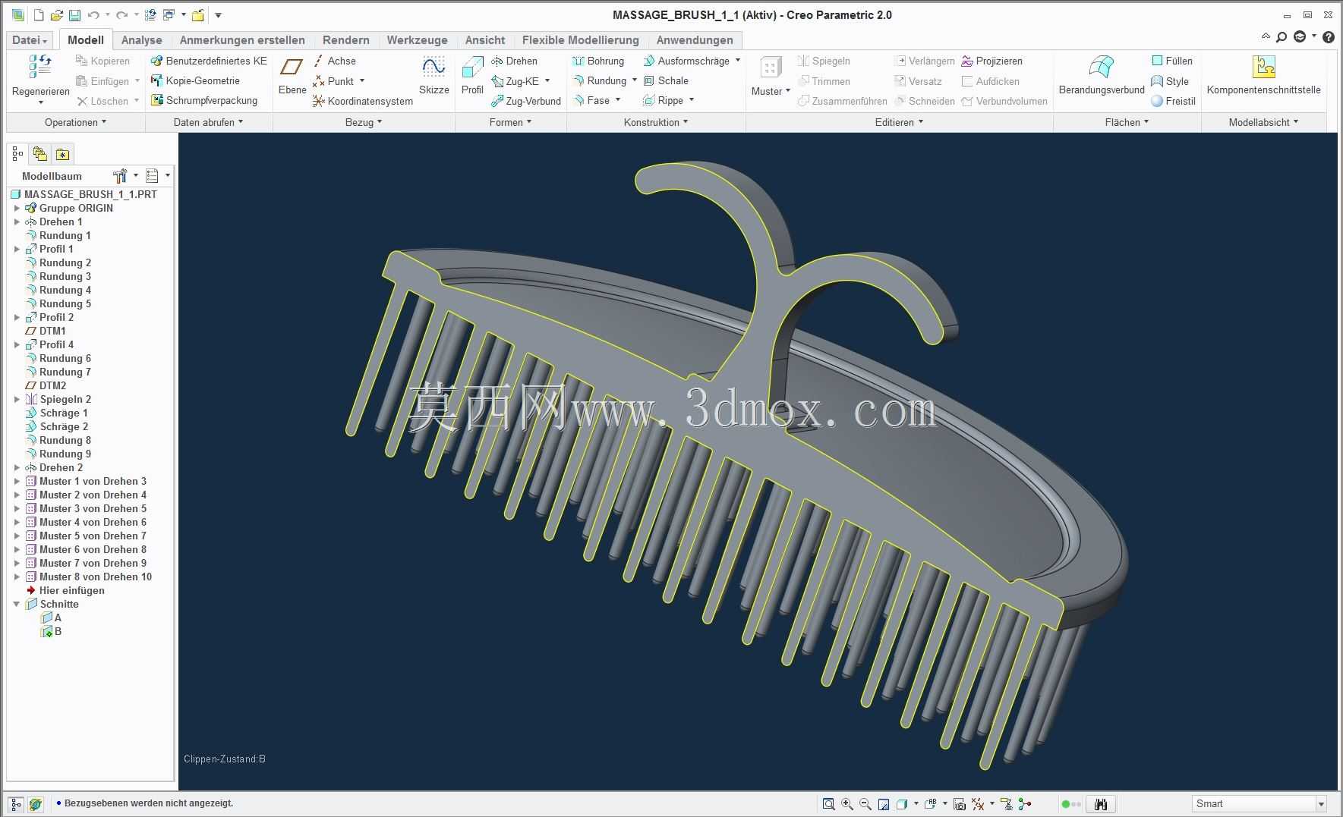Image resolution: width=1343 pixels, height=817 pixels.
Task: Click the refit zoom icon in status bar
Action: (829, 804)
